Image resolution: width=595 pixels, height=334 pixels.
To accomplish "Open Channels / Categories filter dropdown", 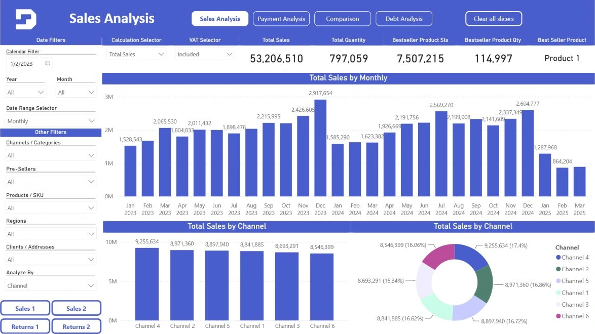I will (51, 155).
